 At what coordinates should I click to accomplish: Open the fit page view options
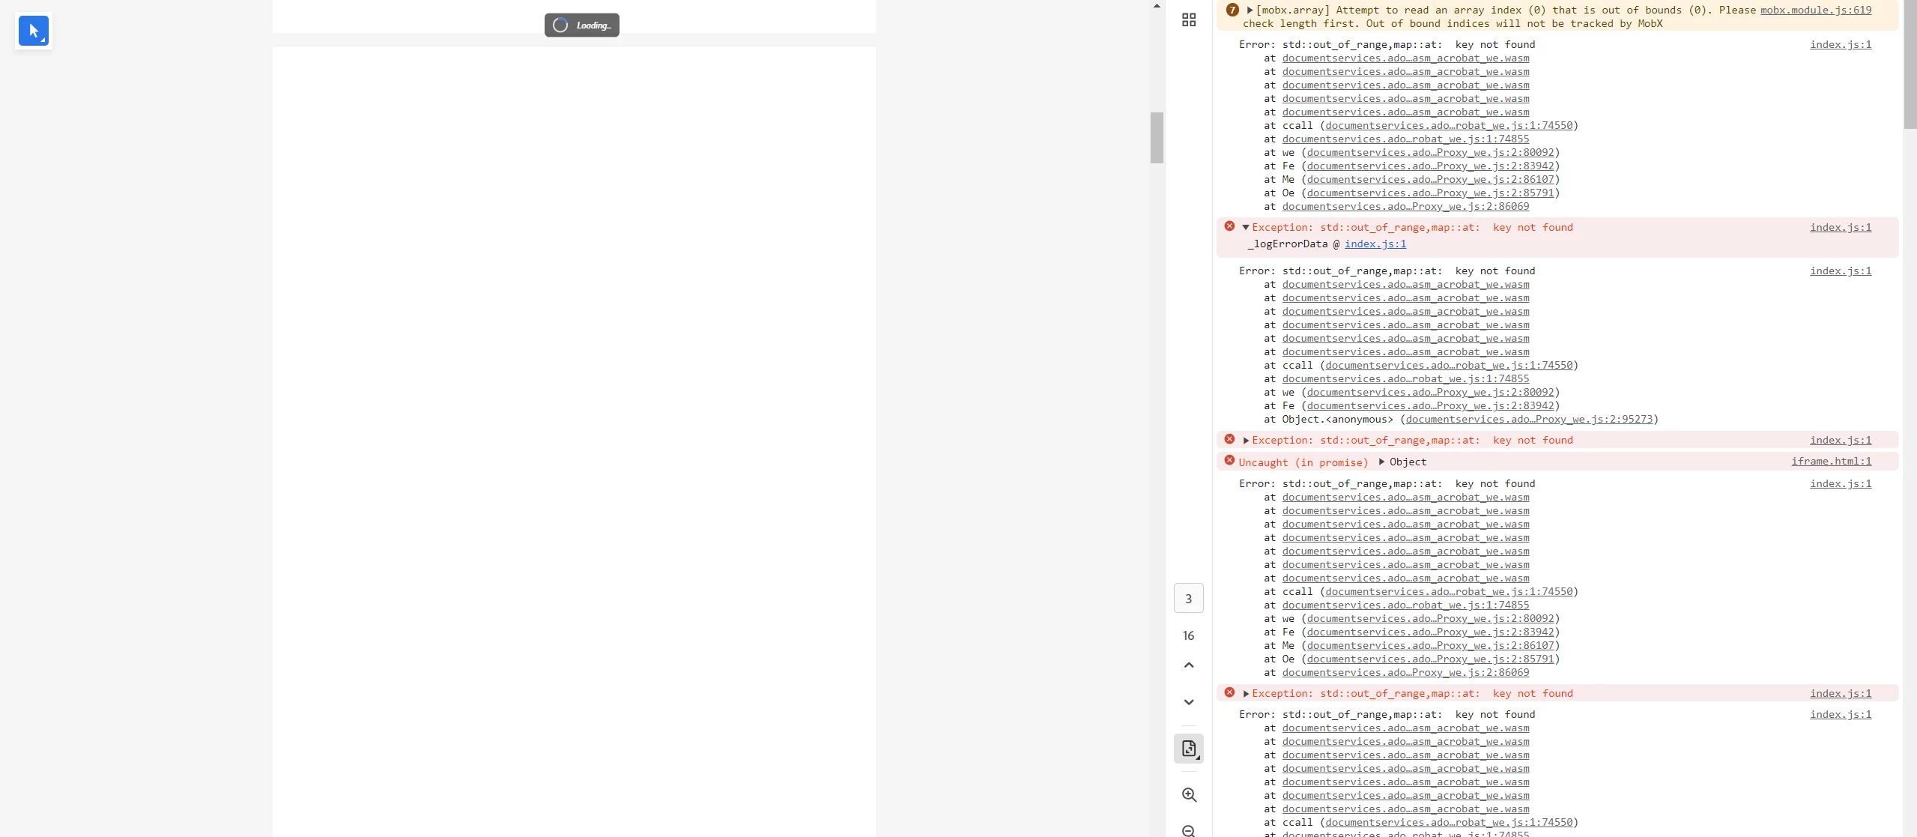coord(1188,748)
